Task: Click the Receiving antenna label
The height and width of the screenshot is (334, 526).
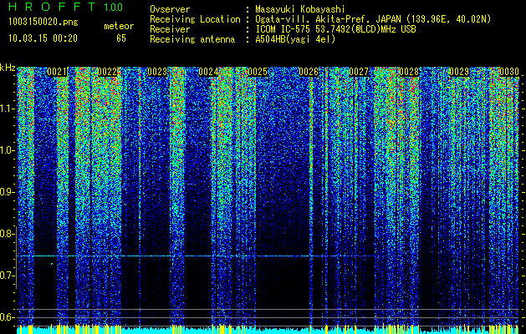Action: (x=192, y=39)
